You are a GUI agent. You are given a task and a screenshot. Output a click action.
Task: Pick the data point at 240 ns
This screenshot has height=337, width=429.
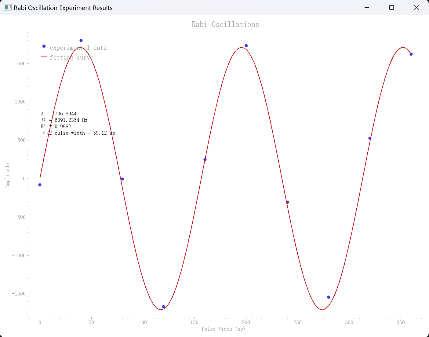(287, 202)
